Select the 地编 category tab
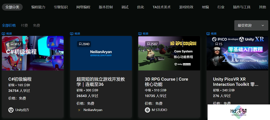This screenshot has height=120, width=270. click(x=205, y=7)
